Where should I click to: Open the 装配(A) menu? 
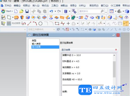pos(64,6)
